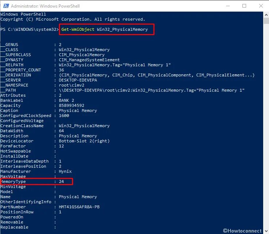Click the Description value Physical Memory

[78, 136]
